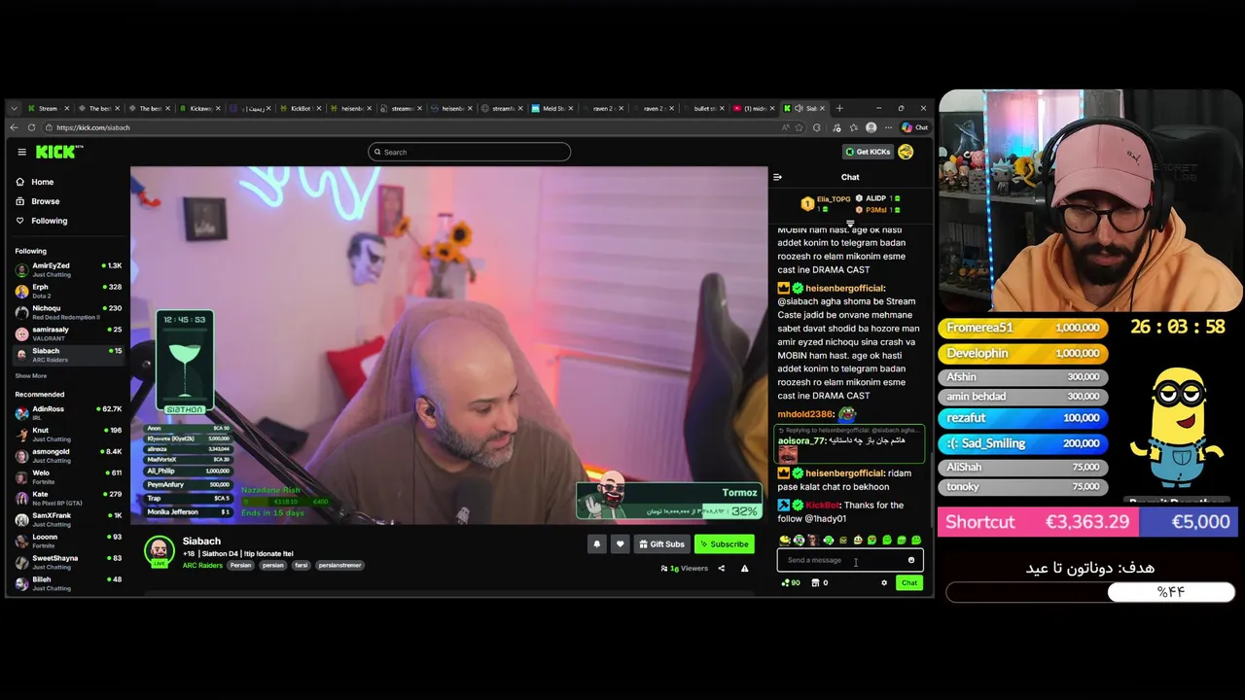
Task: Click the share stream icon
Action: coord(721,569)
